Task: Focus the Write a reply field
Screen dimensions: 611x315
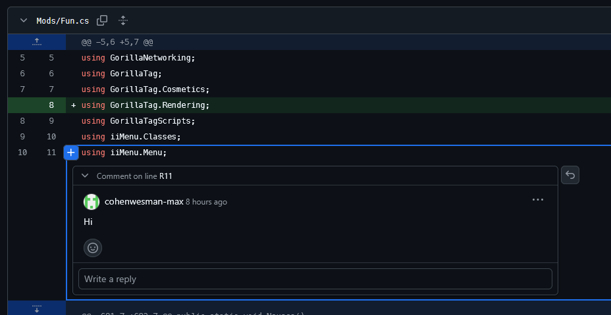Action: [x=315, y=279]
